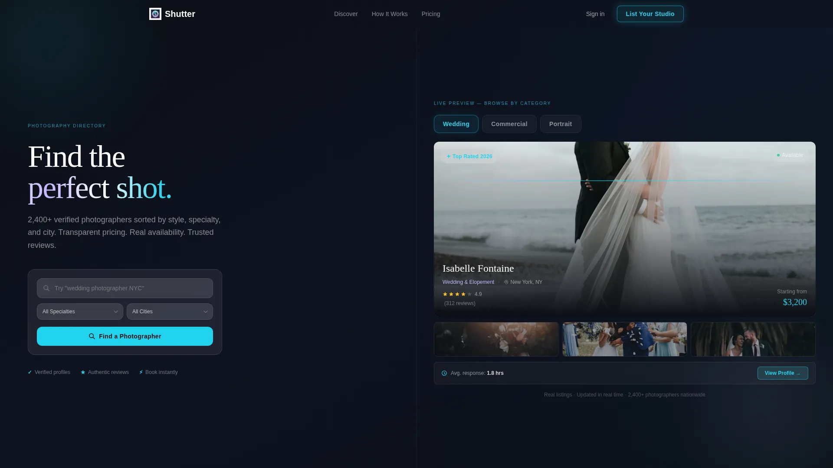
Task: Click the location pin icon by New York
Action: 506,282
